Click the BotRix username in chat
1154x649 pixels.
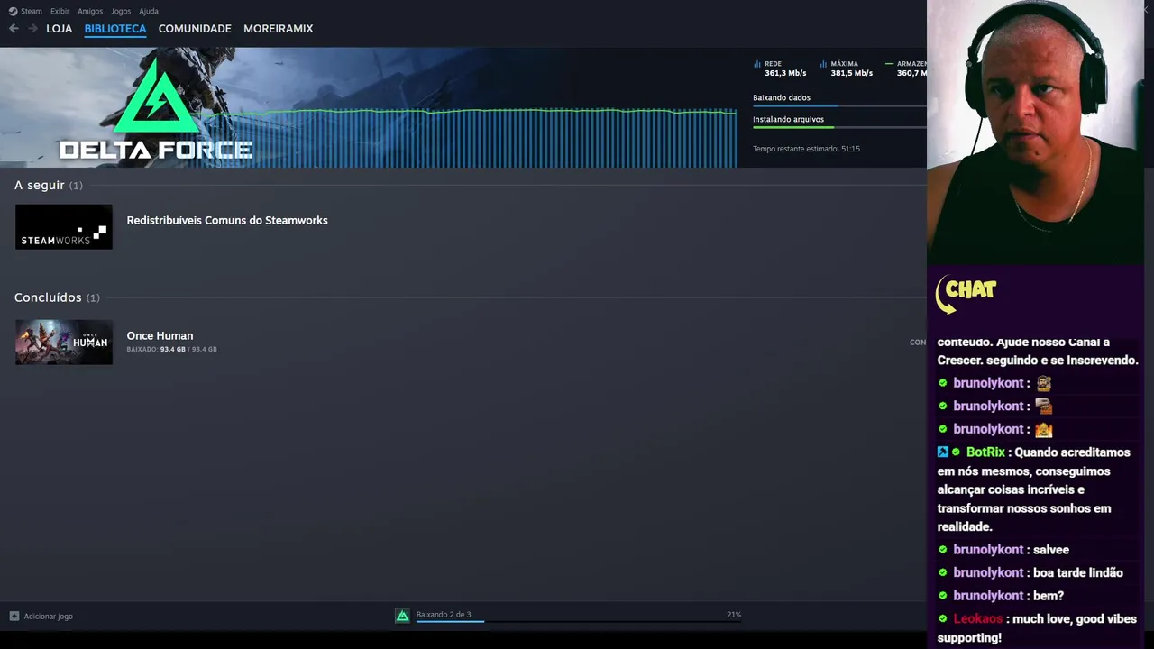point(985,452)
